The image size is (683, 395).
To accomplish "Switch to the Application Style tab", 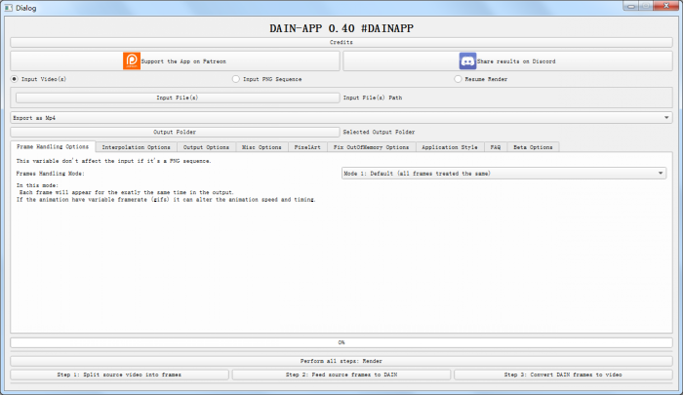I will tap(450, 147).
